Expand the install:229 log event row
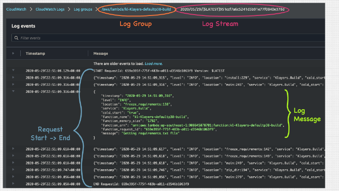Screen dimensions: 339x191 pos(13,77)
